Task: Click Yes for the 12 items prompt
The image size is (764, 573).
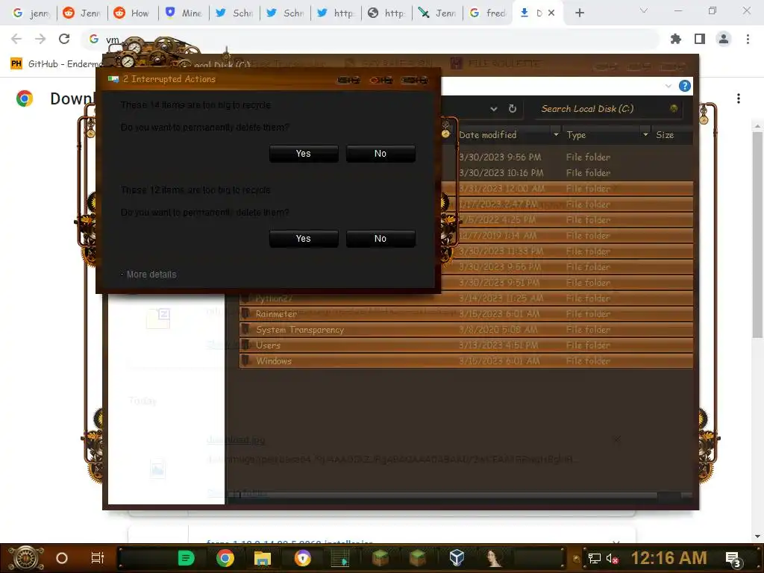Action: pyautogui.click(x=304, y=239)
